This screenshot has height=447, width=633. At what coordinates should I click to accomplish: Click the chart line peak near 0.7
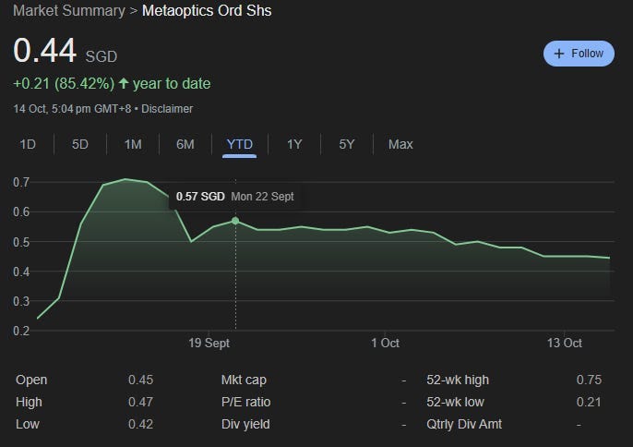[x=125, y=179]
